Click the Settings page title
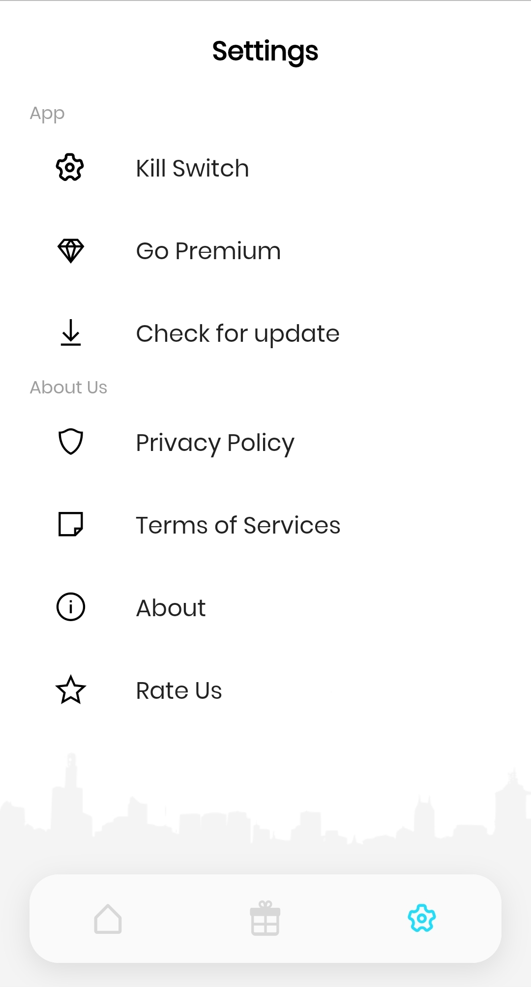531x987 pixels. (265, 51)
